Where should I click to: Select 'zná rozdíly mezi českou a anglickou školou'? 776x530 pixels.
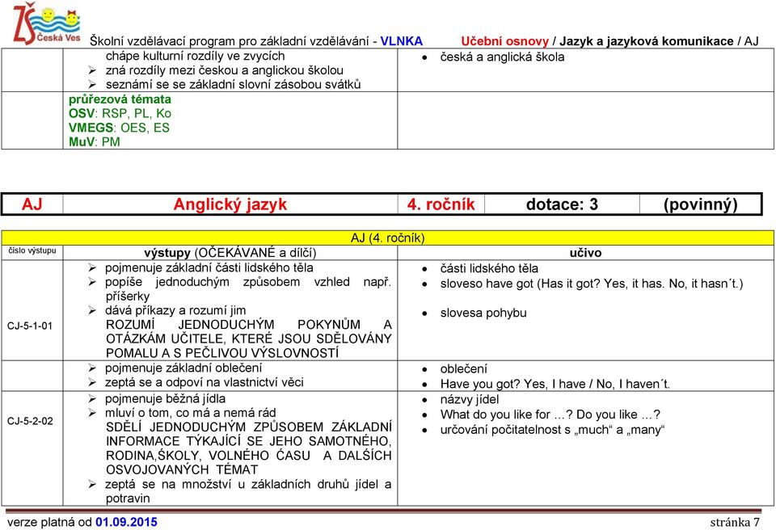[x=224, y=70]
